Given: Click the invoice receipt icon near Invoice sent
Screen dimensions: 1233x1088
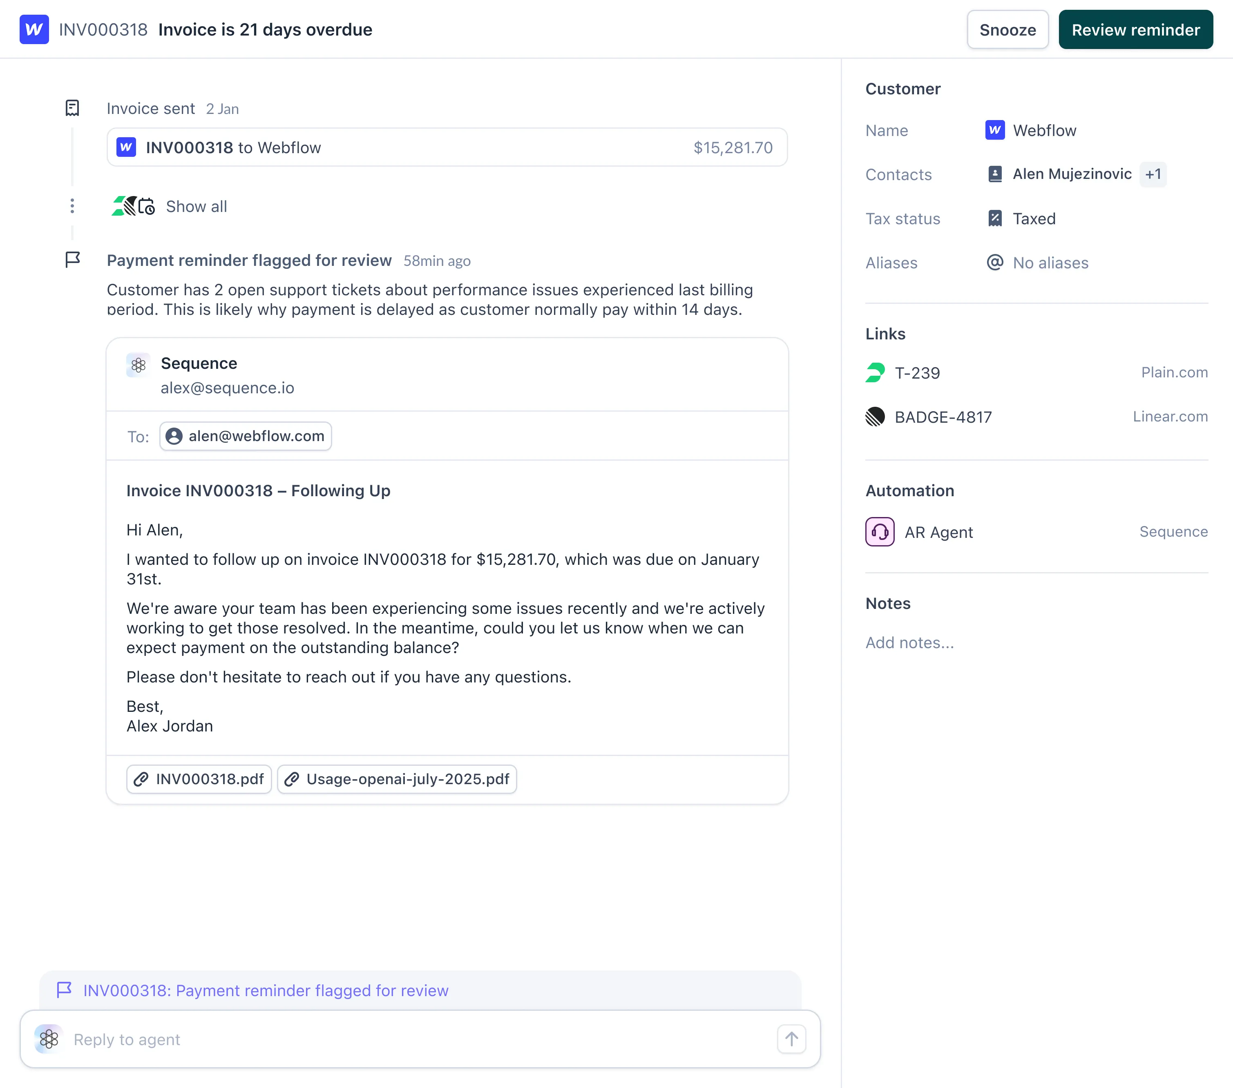Looking at the screenshot, I should coord(72,109).
